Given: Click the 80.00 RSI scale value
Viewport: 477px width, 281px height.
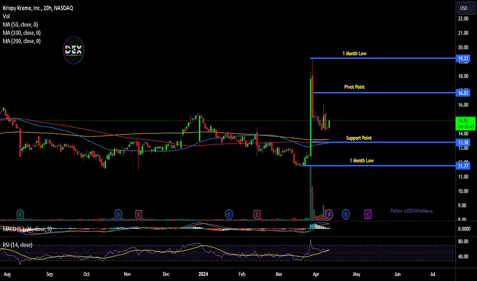Looking at the screenshot, I should pyautogui.click(x=463, y=242).
